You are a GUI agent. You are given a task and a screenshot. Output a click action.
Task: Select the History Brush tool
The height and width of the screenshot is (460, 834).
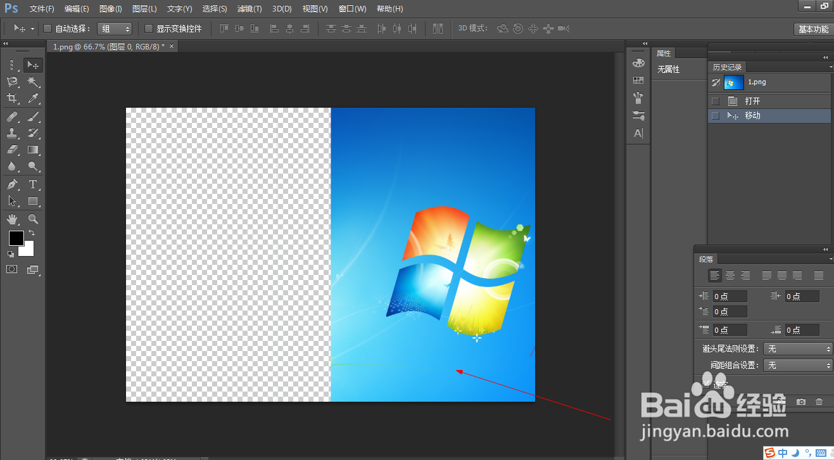[x=33, y=133]
